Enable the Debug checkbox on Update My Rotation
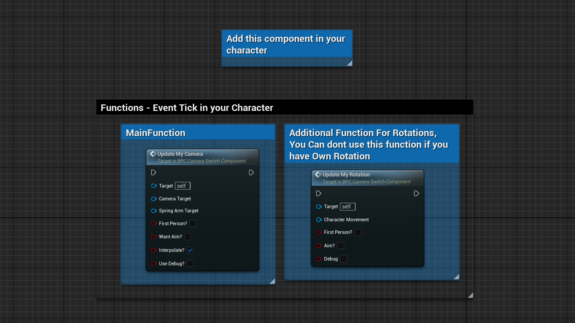 click(344, 259)
